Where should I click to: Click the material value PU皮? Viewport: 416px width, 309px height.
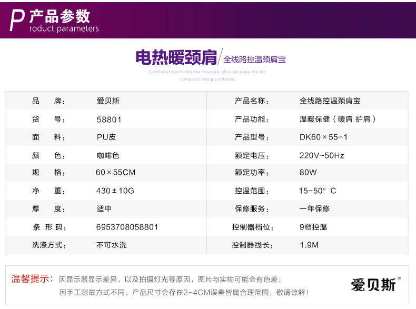pos(106,137)
